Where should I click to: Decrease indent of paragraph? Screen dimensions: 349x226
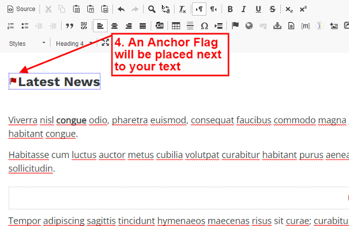pyautogui.click(x=39, y=26)
